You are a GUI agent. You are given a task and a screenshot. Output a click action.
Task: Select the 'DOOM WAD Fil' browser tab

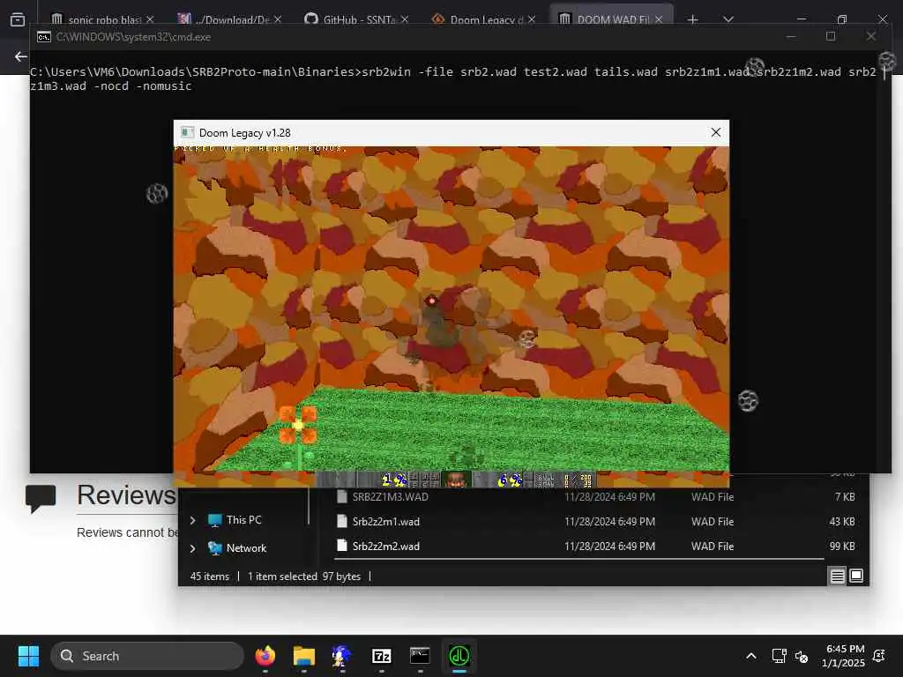[x=613, y=19]
